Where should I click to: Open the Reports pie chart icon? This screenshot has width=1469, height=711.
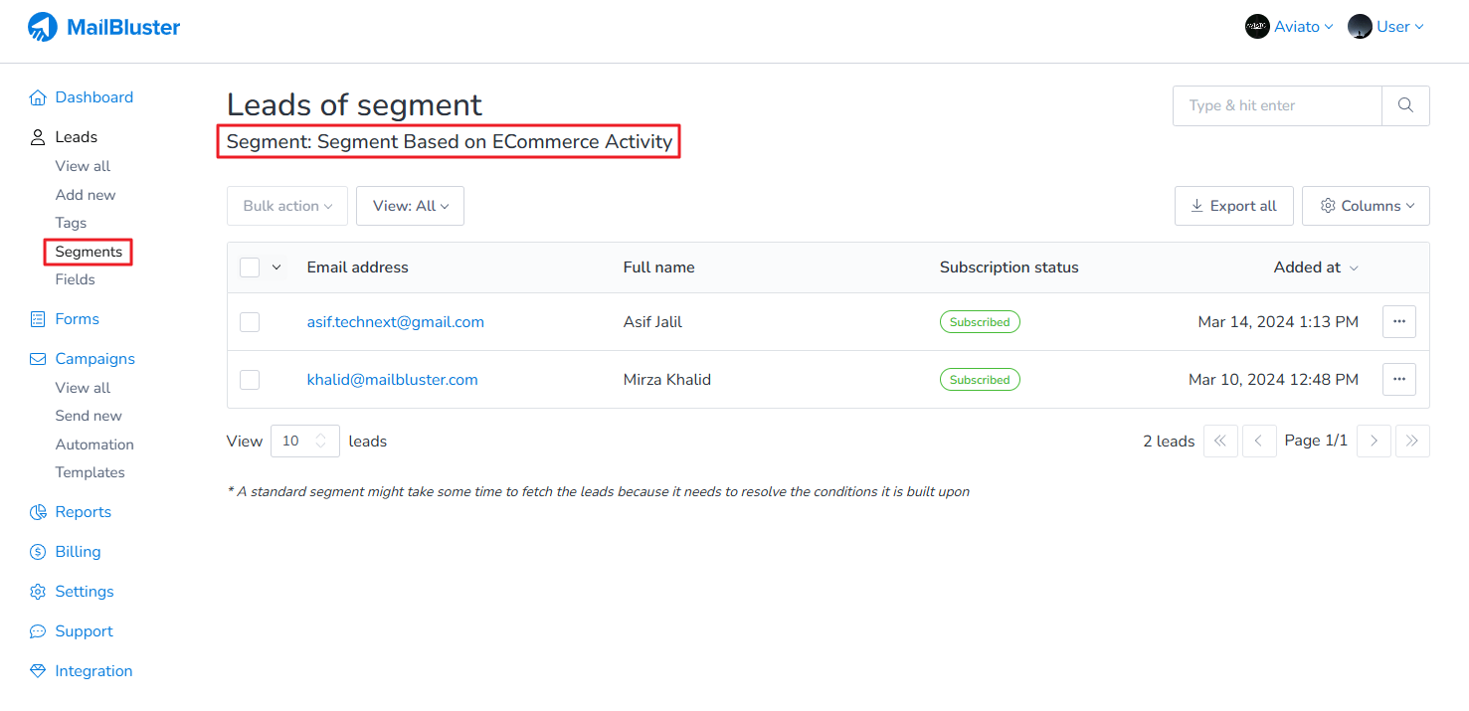tap(38, 512)
